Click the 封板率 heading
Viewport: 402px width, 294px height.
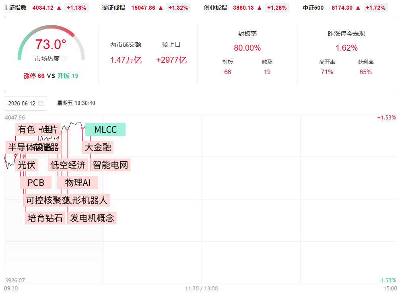[x=247, y=33]
